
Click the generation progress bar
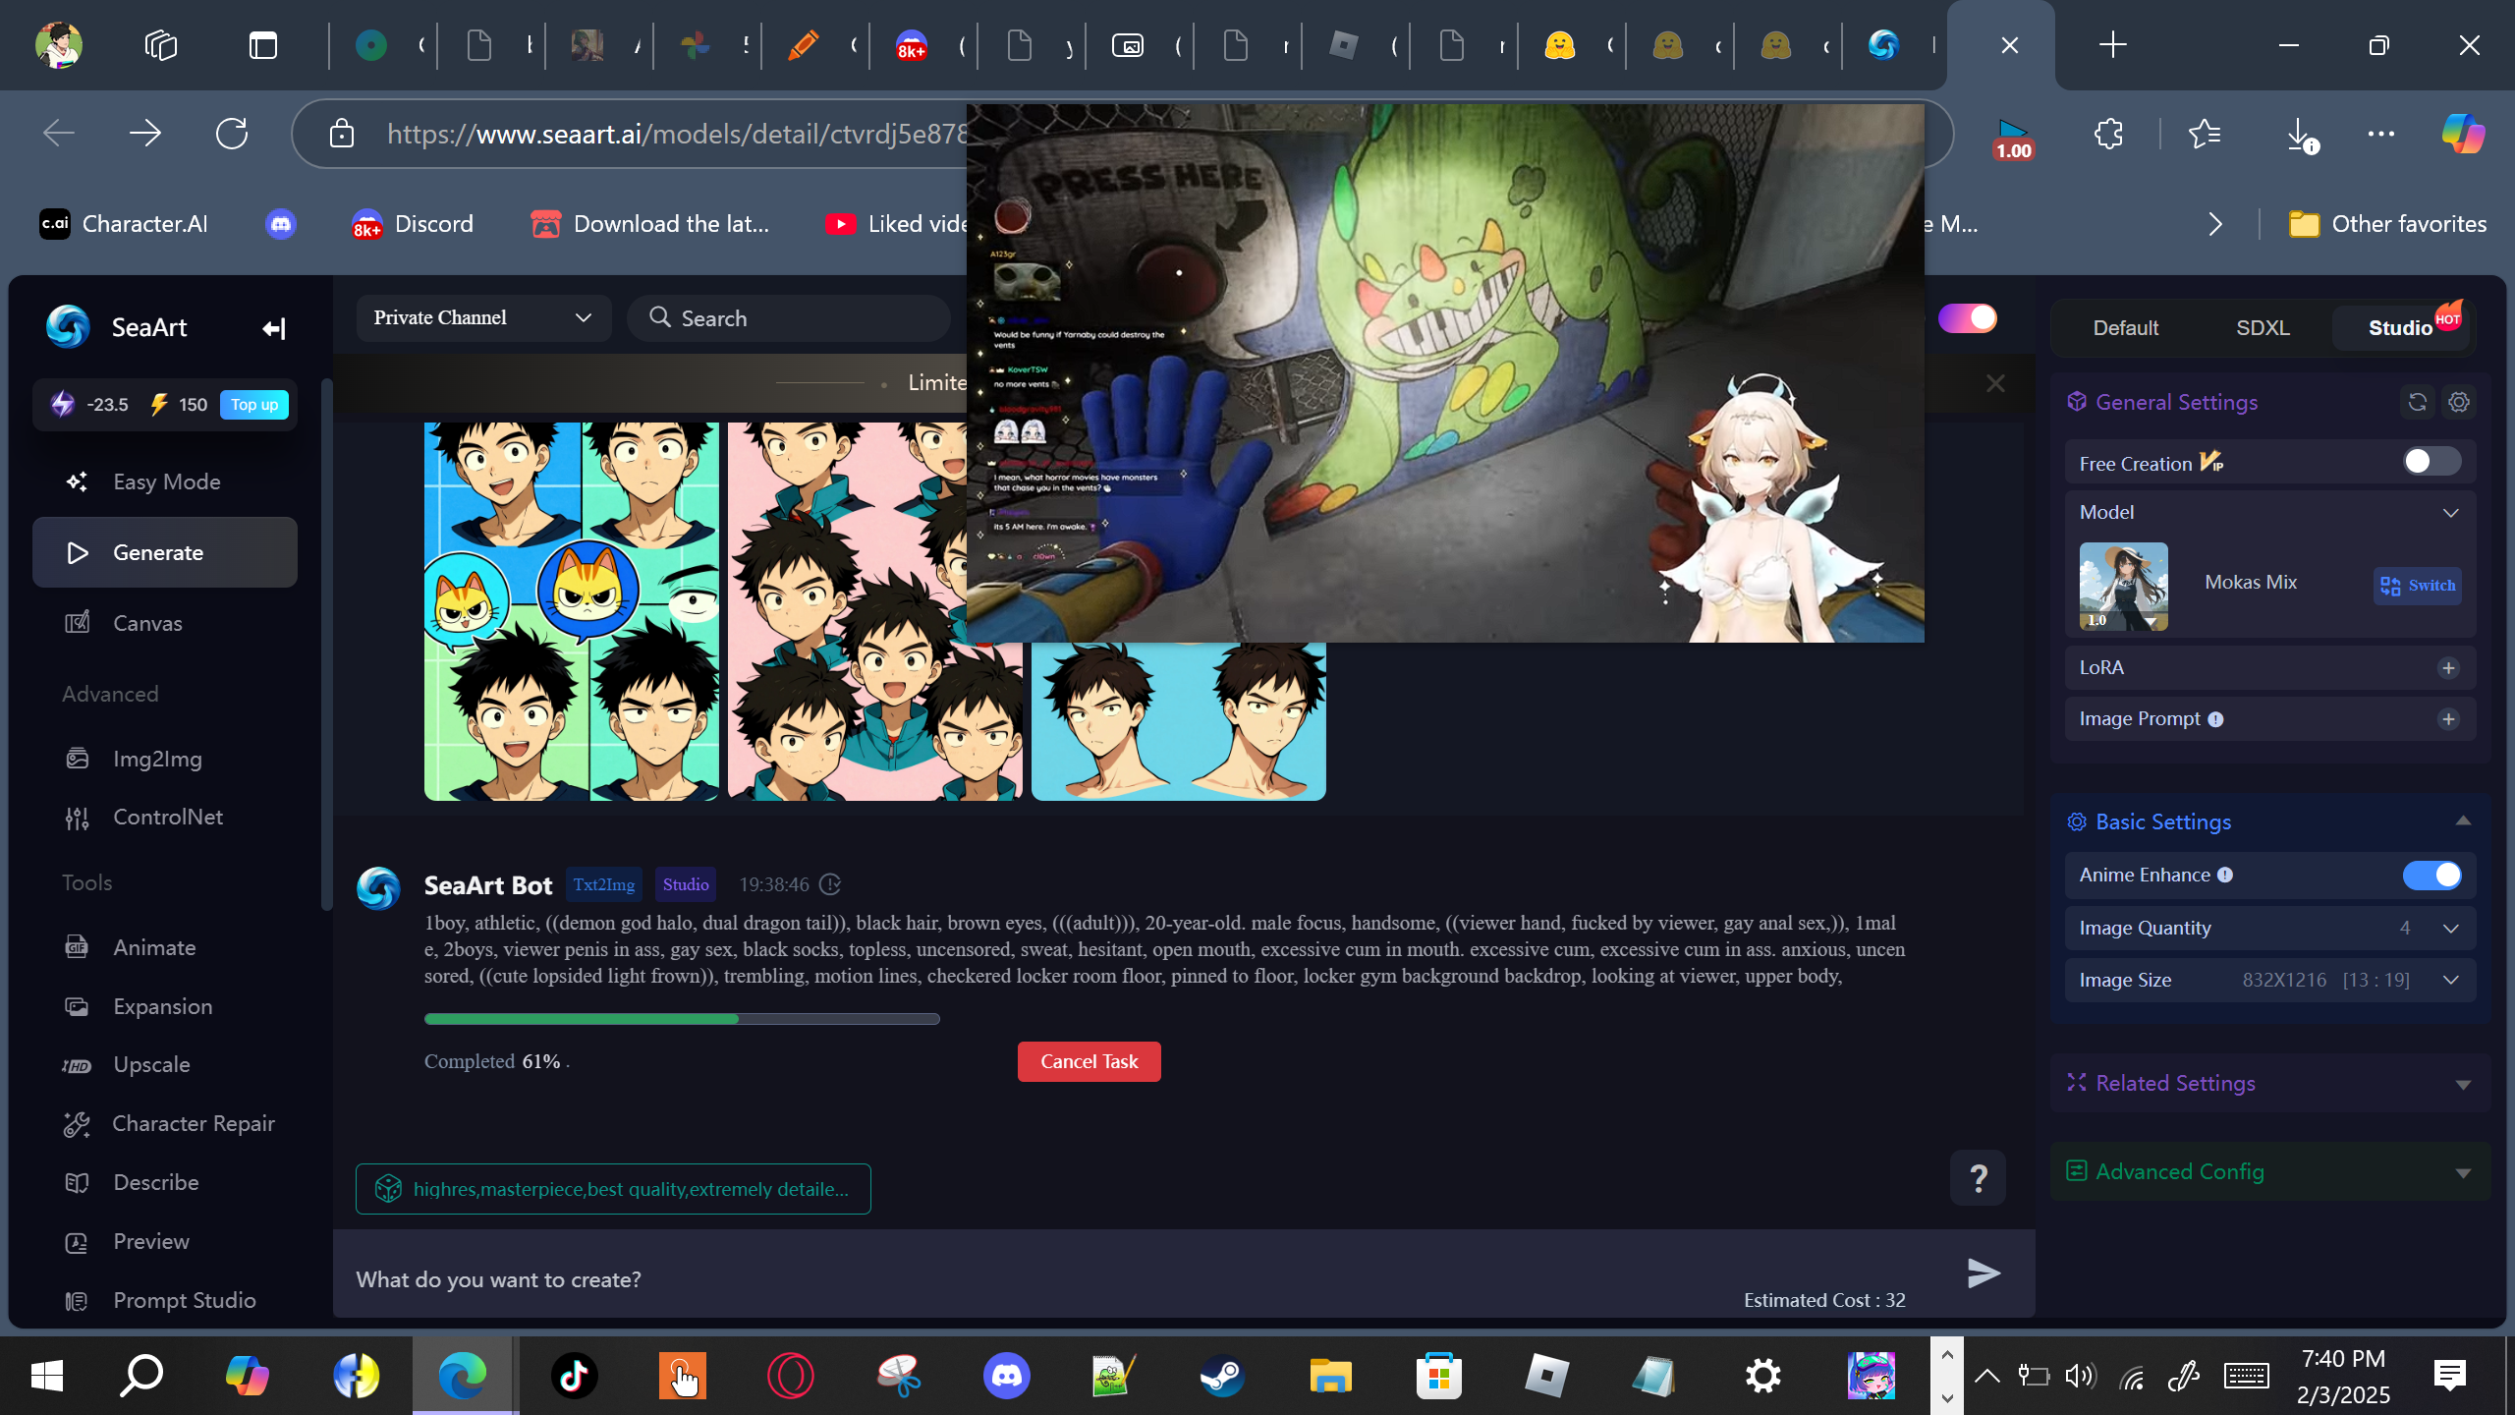click(682, 1019)
